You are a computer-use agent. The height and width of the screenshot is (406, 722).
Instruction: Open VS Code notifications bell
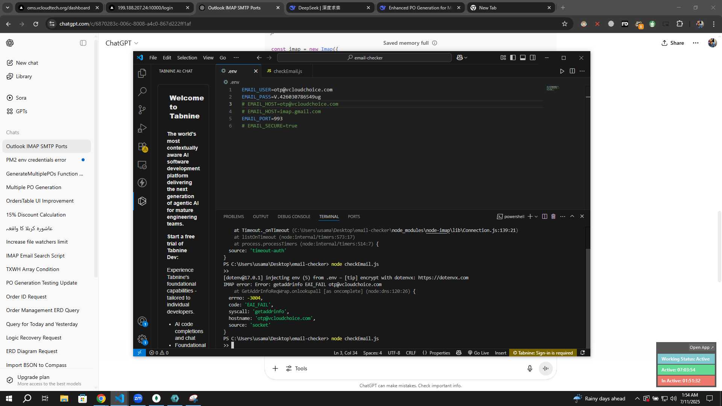coord(582,353)
